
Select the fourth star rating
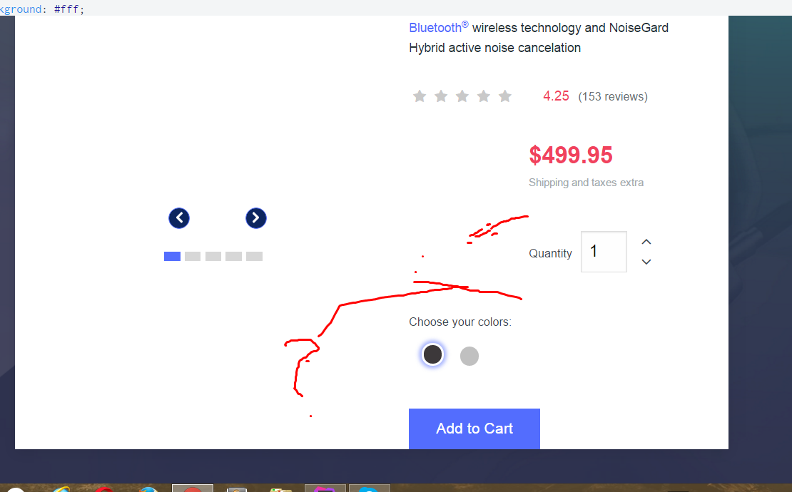point(483,96)
